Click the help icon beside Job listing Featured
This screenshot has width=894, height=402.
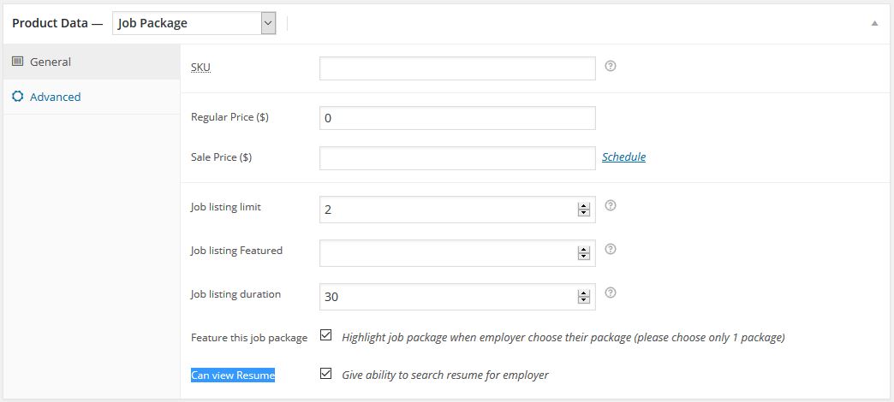click(x=610, y=249)
